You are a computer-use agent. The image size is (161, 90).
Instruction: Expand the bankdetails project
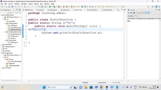[1, 44]
